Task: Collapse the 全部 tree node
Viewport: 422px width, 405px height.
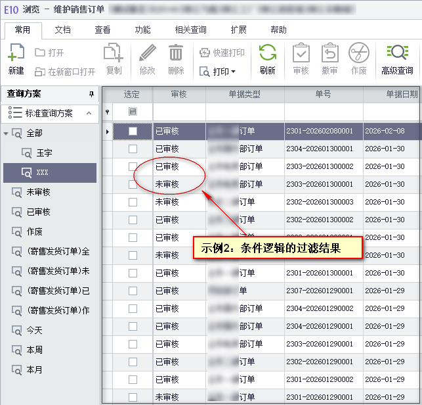Action: coord(7,133)
